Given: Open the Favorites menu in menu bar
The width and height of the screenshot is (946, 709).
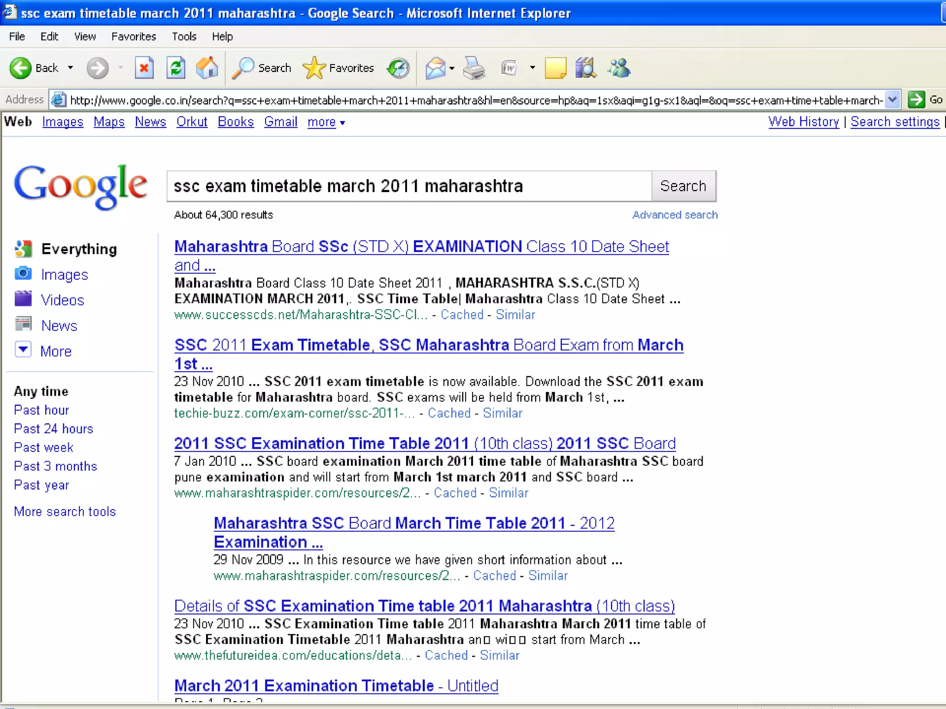Looking at the screenshot, I should coord(133,36).
